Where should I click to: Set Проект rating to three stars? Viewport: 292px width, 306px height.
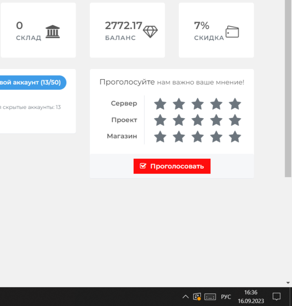tap(198, 120)
